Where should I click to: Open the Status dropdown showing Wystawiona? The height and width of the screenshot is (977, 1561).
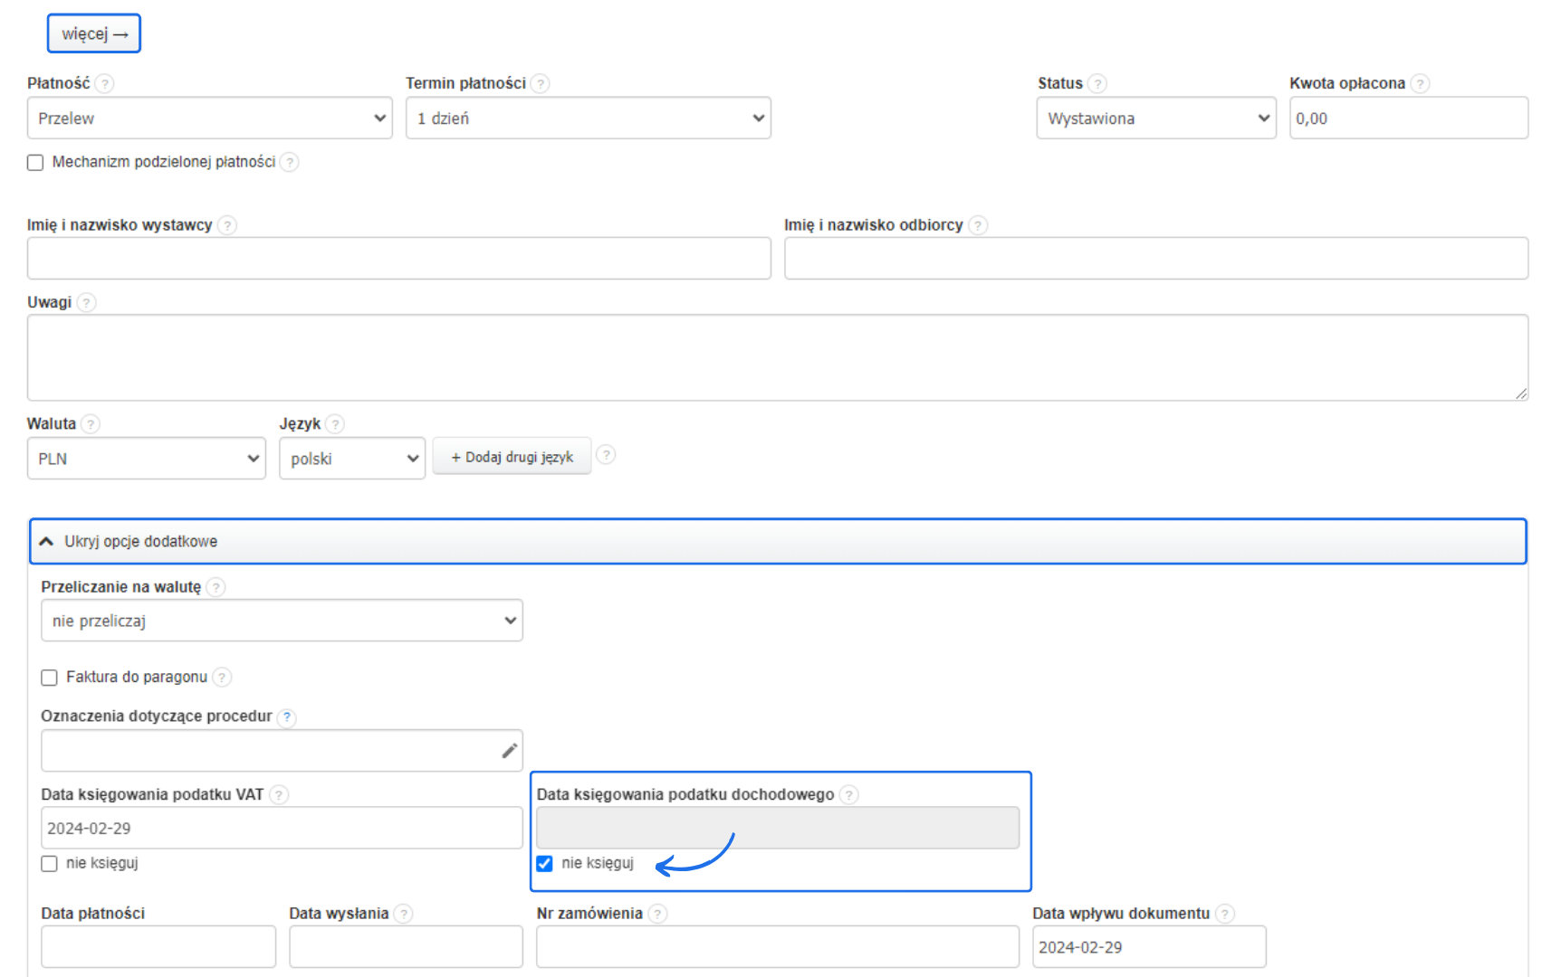point(1155,119)
